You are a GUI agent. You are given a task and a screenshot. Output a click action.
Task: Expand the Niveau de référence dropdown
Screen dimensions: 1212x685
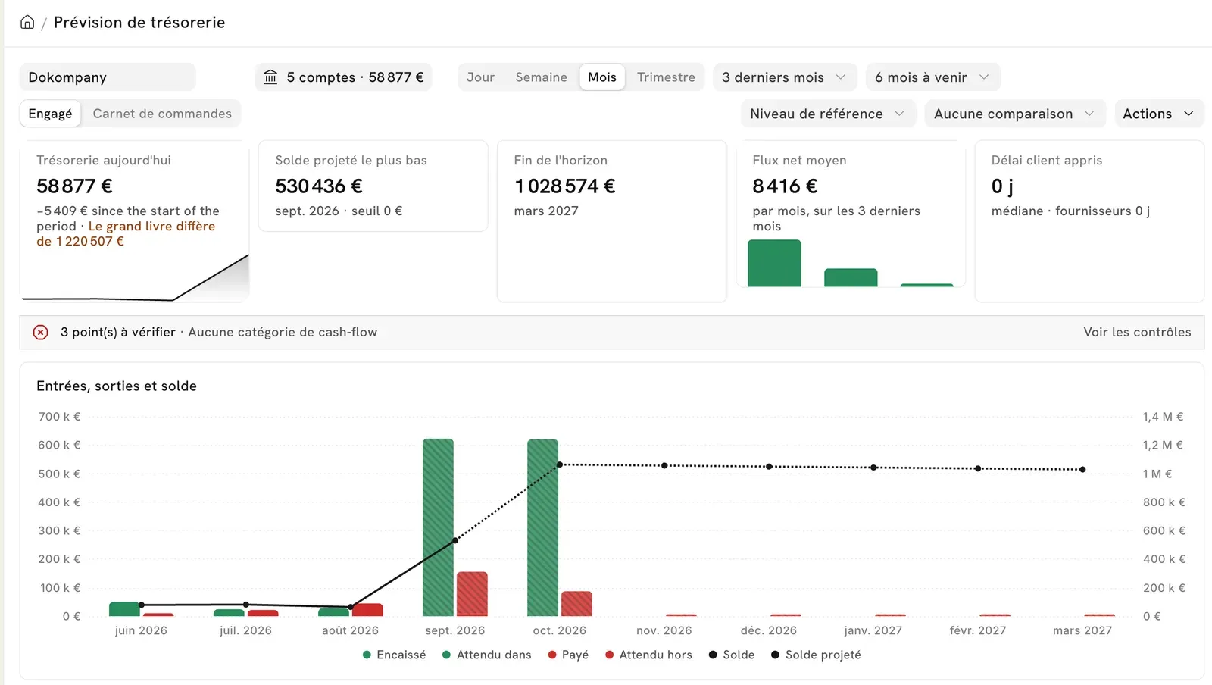[x=828, y=114]
